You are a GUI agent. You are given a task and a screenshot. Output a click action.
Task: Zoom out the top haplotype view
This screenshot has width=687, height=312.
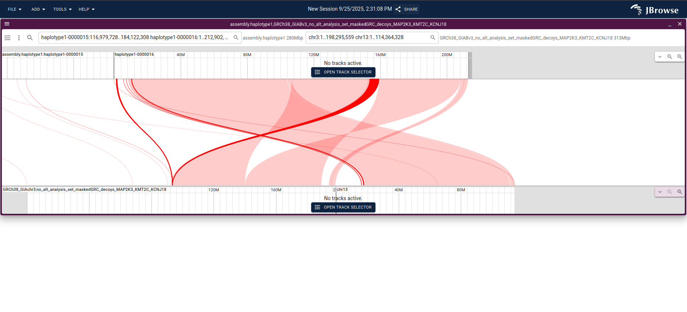pyautogui.click(x=670, y=57)
